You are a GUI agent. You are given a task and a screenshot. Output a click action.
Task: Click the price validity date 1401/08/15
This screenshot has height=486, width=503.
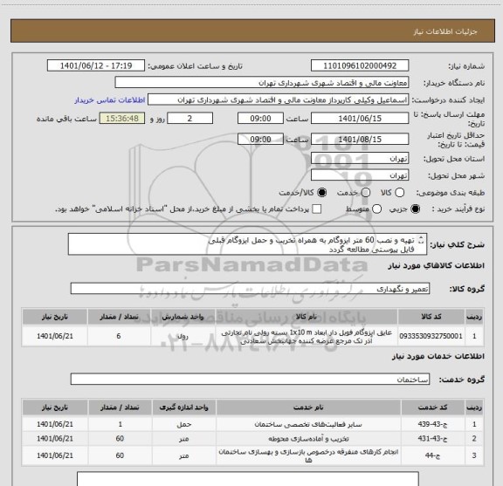tap(360, 139)
